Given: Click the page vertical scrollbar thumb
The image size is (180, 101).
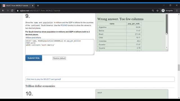Looking at the screenshot, I should [x=179, y=68].
